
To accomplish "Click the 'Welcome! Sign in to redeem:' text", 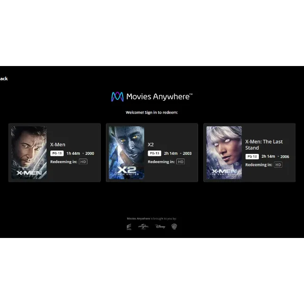I will pyautogui.click(x=152, y=113).
